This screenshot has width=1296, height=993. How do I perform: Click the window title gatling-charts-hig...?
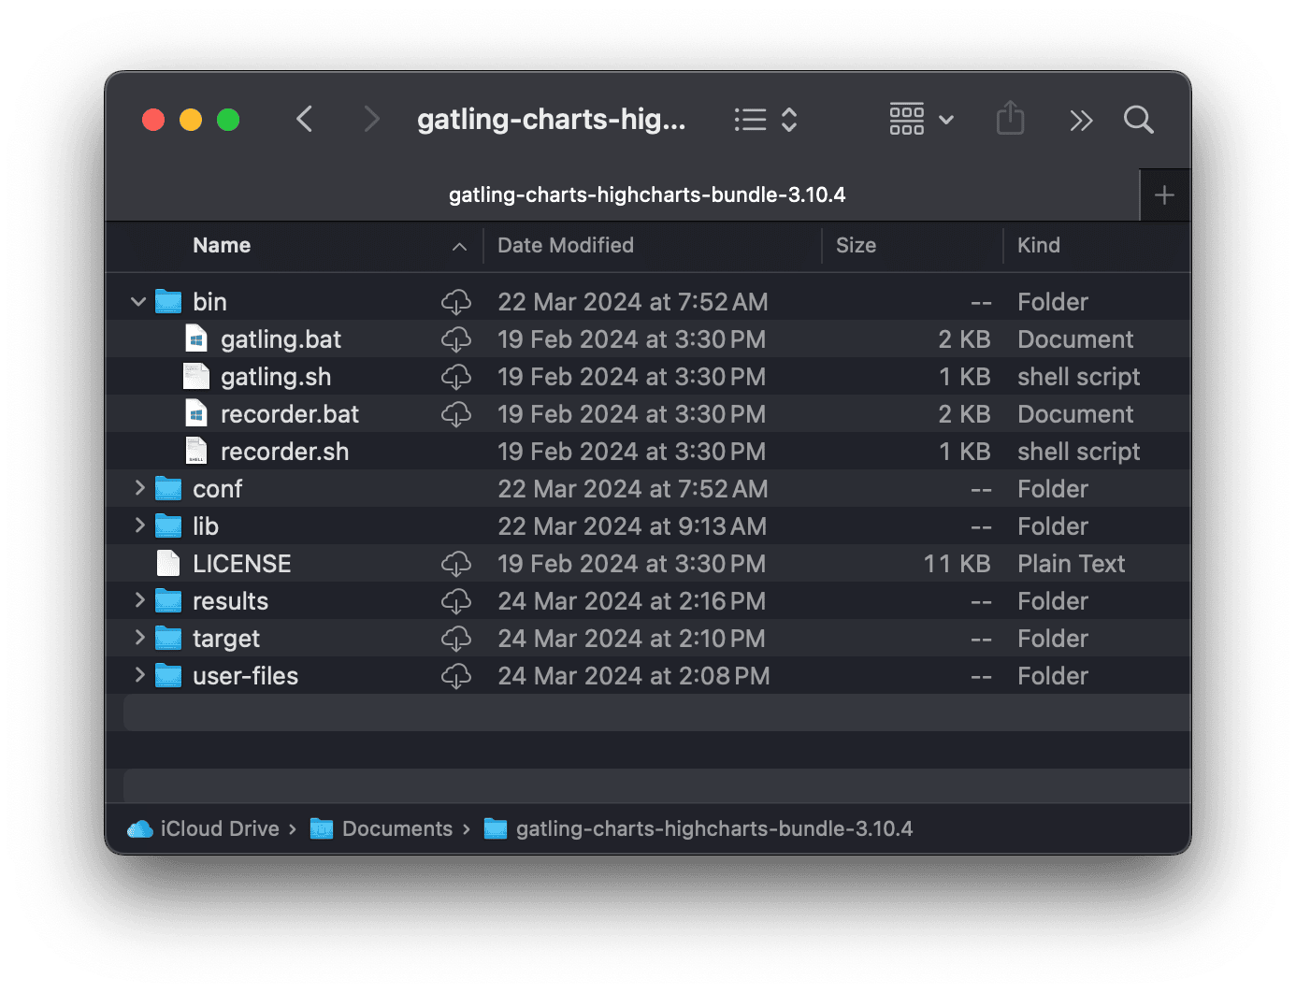pos(552,120)
